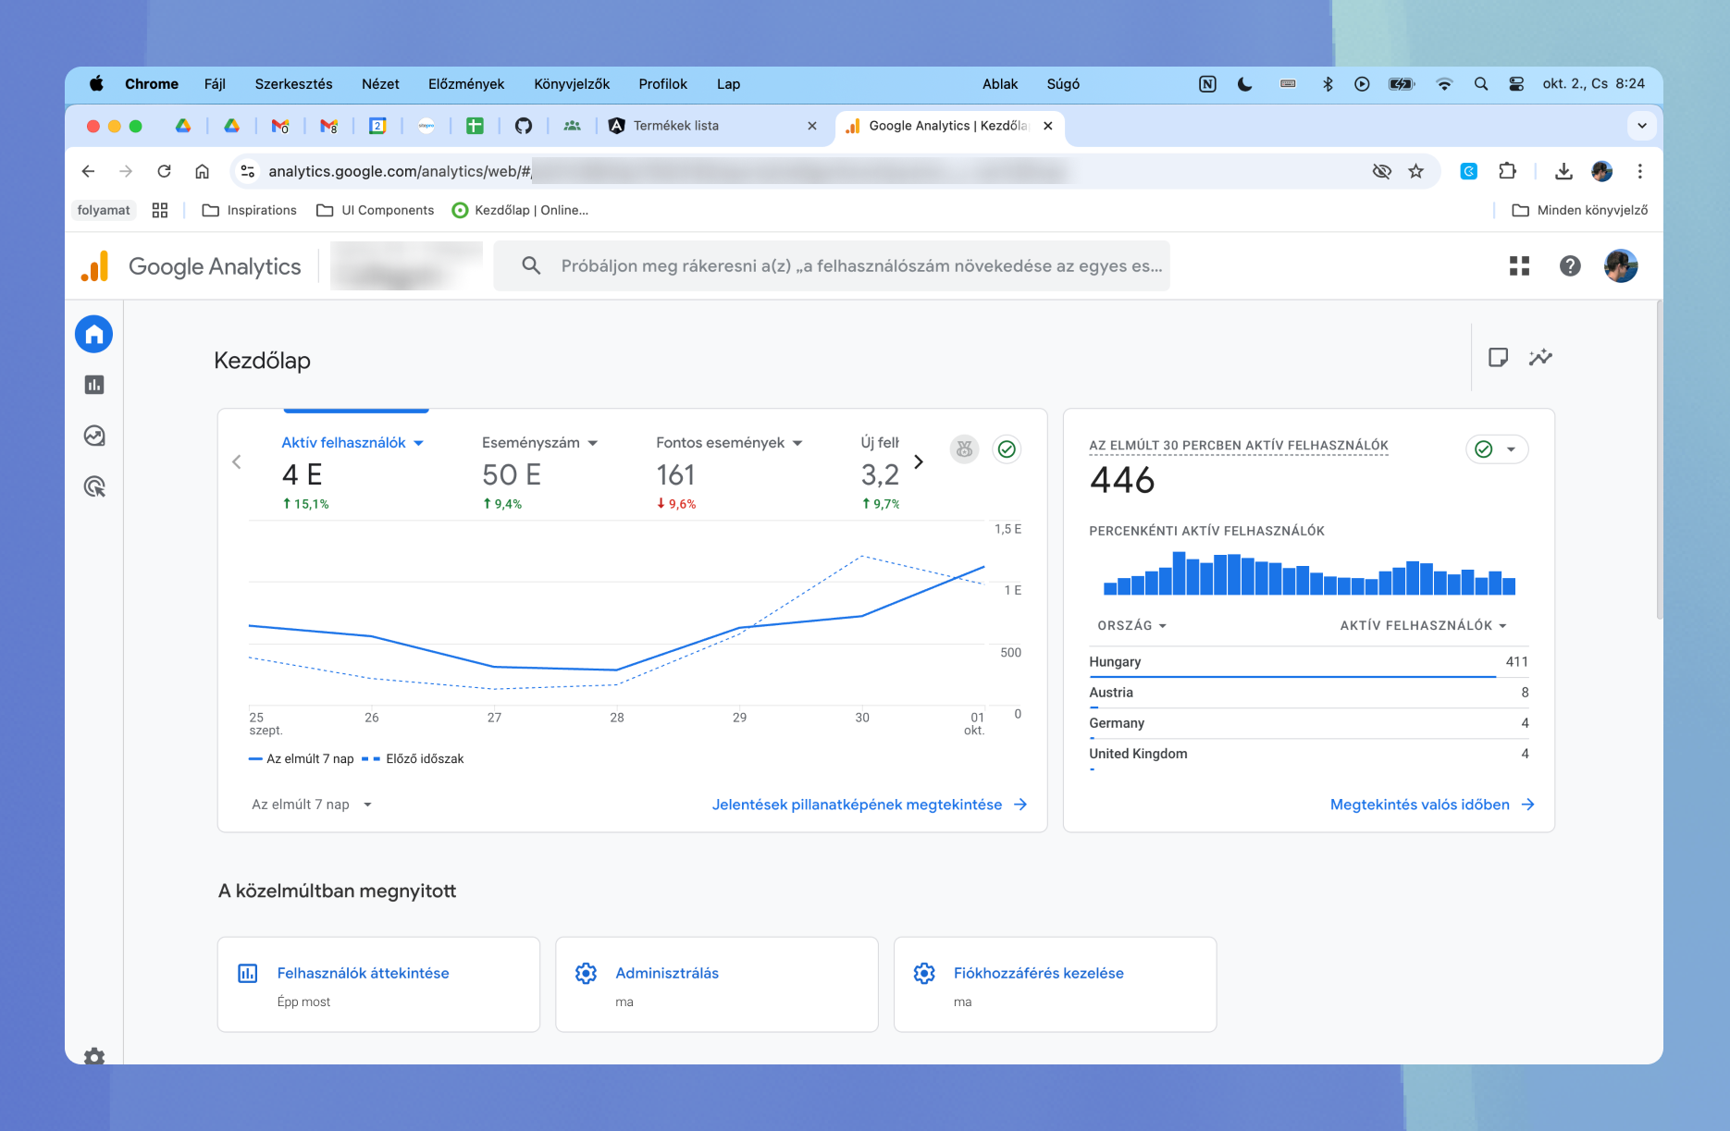Expand the ORSZÁG dimension dropdown

[x=1132, y=625]
